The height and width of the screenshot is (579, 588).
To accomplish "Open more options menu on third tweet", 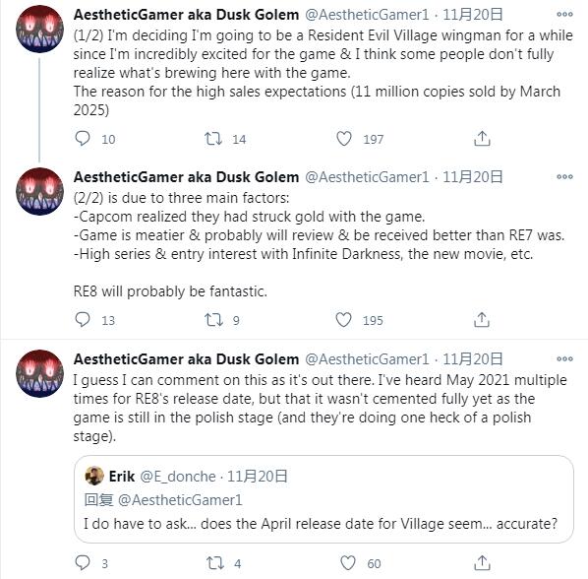I will tap(564, 358).
